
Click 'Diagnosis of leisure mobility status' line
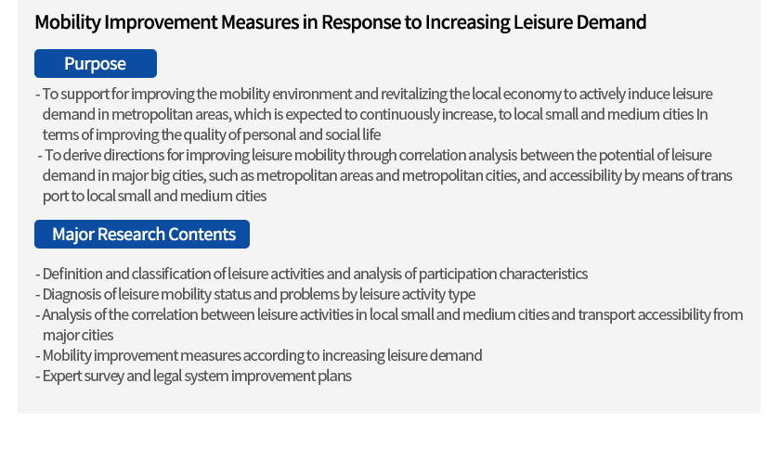coord(255,294)
